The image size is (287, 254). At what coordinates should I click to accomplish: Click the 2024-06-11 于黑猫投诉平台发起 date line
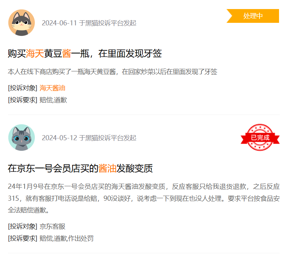pyautogui.click(x=89, y=23)
